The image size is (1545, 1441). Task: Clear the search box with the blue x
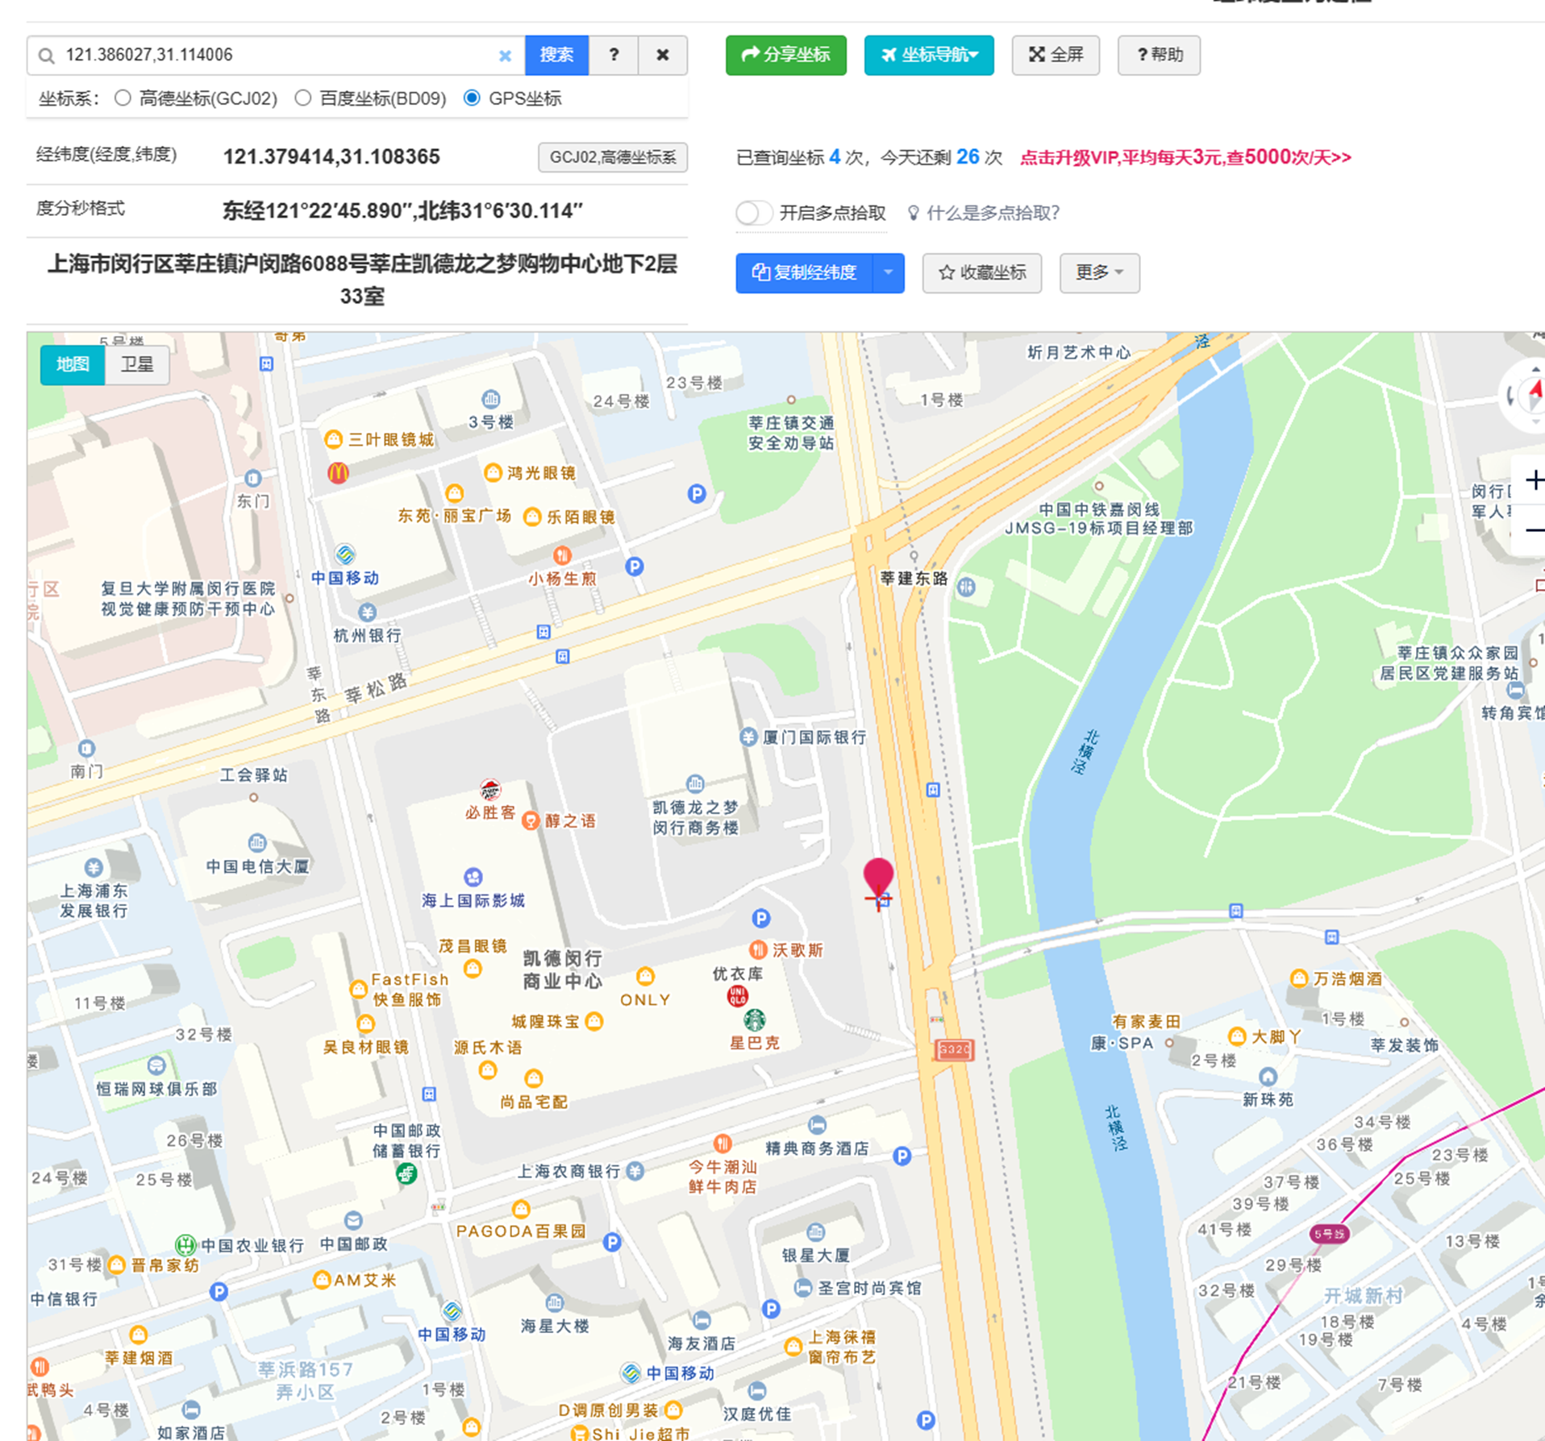pyautogui.click(x=505, y=56)
